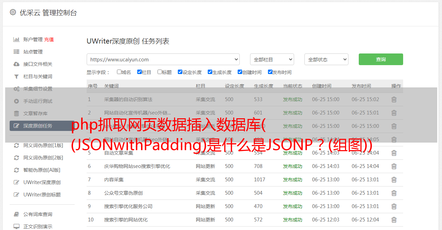The height and width of the screenshot is (230, 442).
Task: Click the edit icon for UWriter原创标题
Action: click(x=16, y=195)
